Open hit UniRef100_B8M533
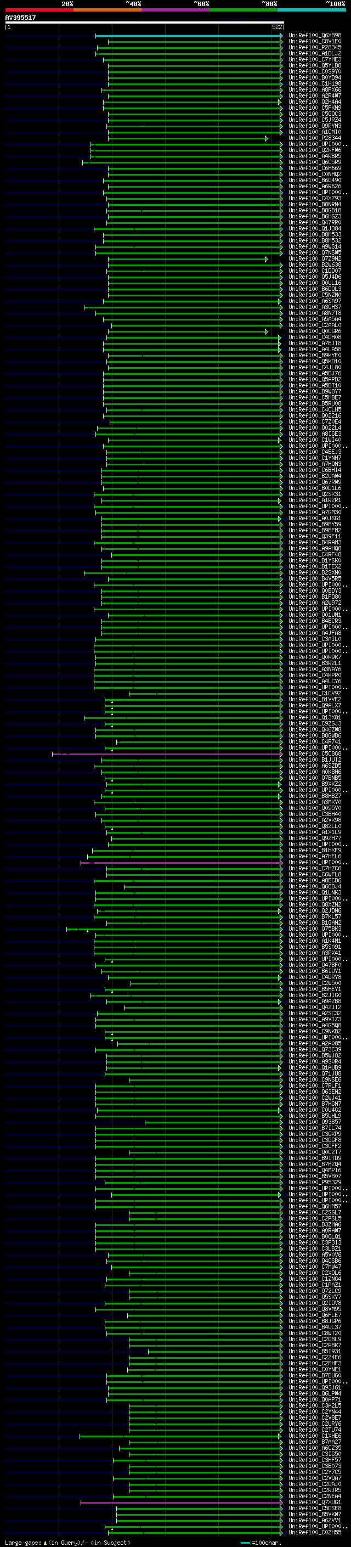351x1547 pixels. point(314,235)
